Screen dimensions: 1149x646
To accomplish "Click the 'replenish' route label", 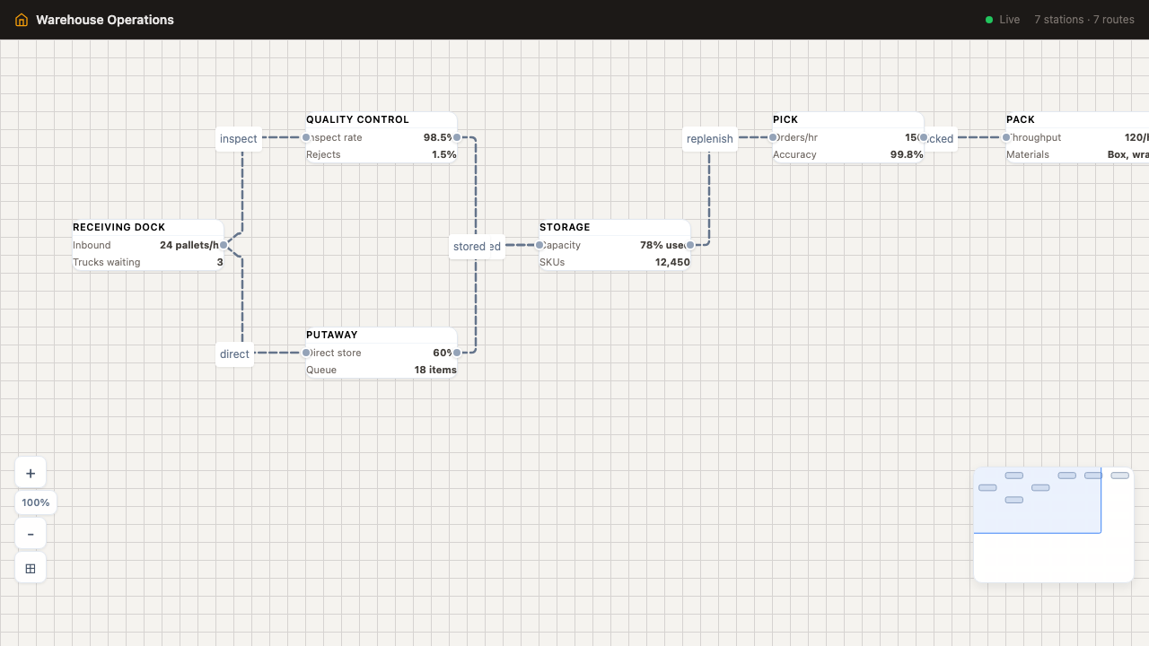I will pos(709,139).
